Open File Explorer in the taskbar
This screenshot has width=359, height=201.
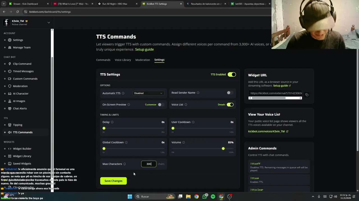tap(188, 197)
